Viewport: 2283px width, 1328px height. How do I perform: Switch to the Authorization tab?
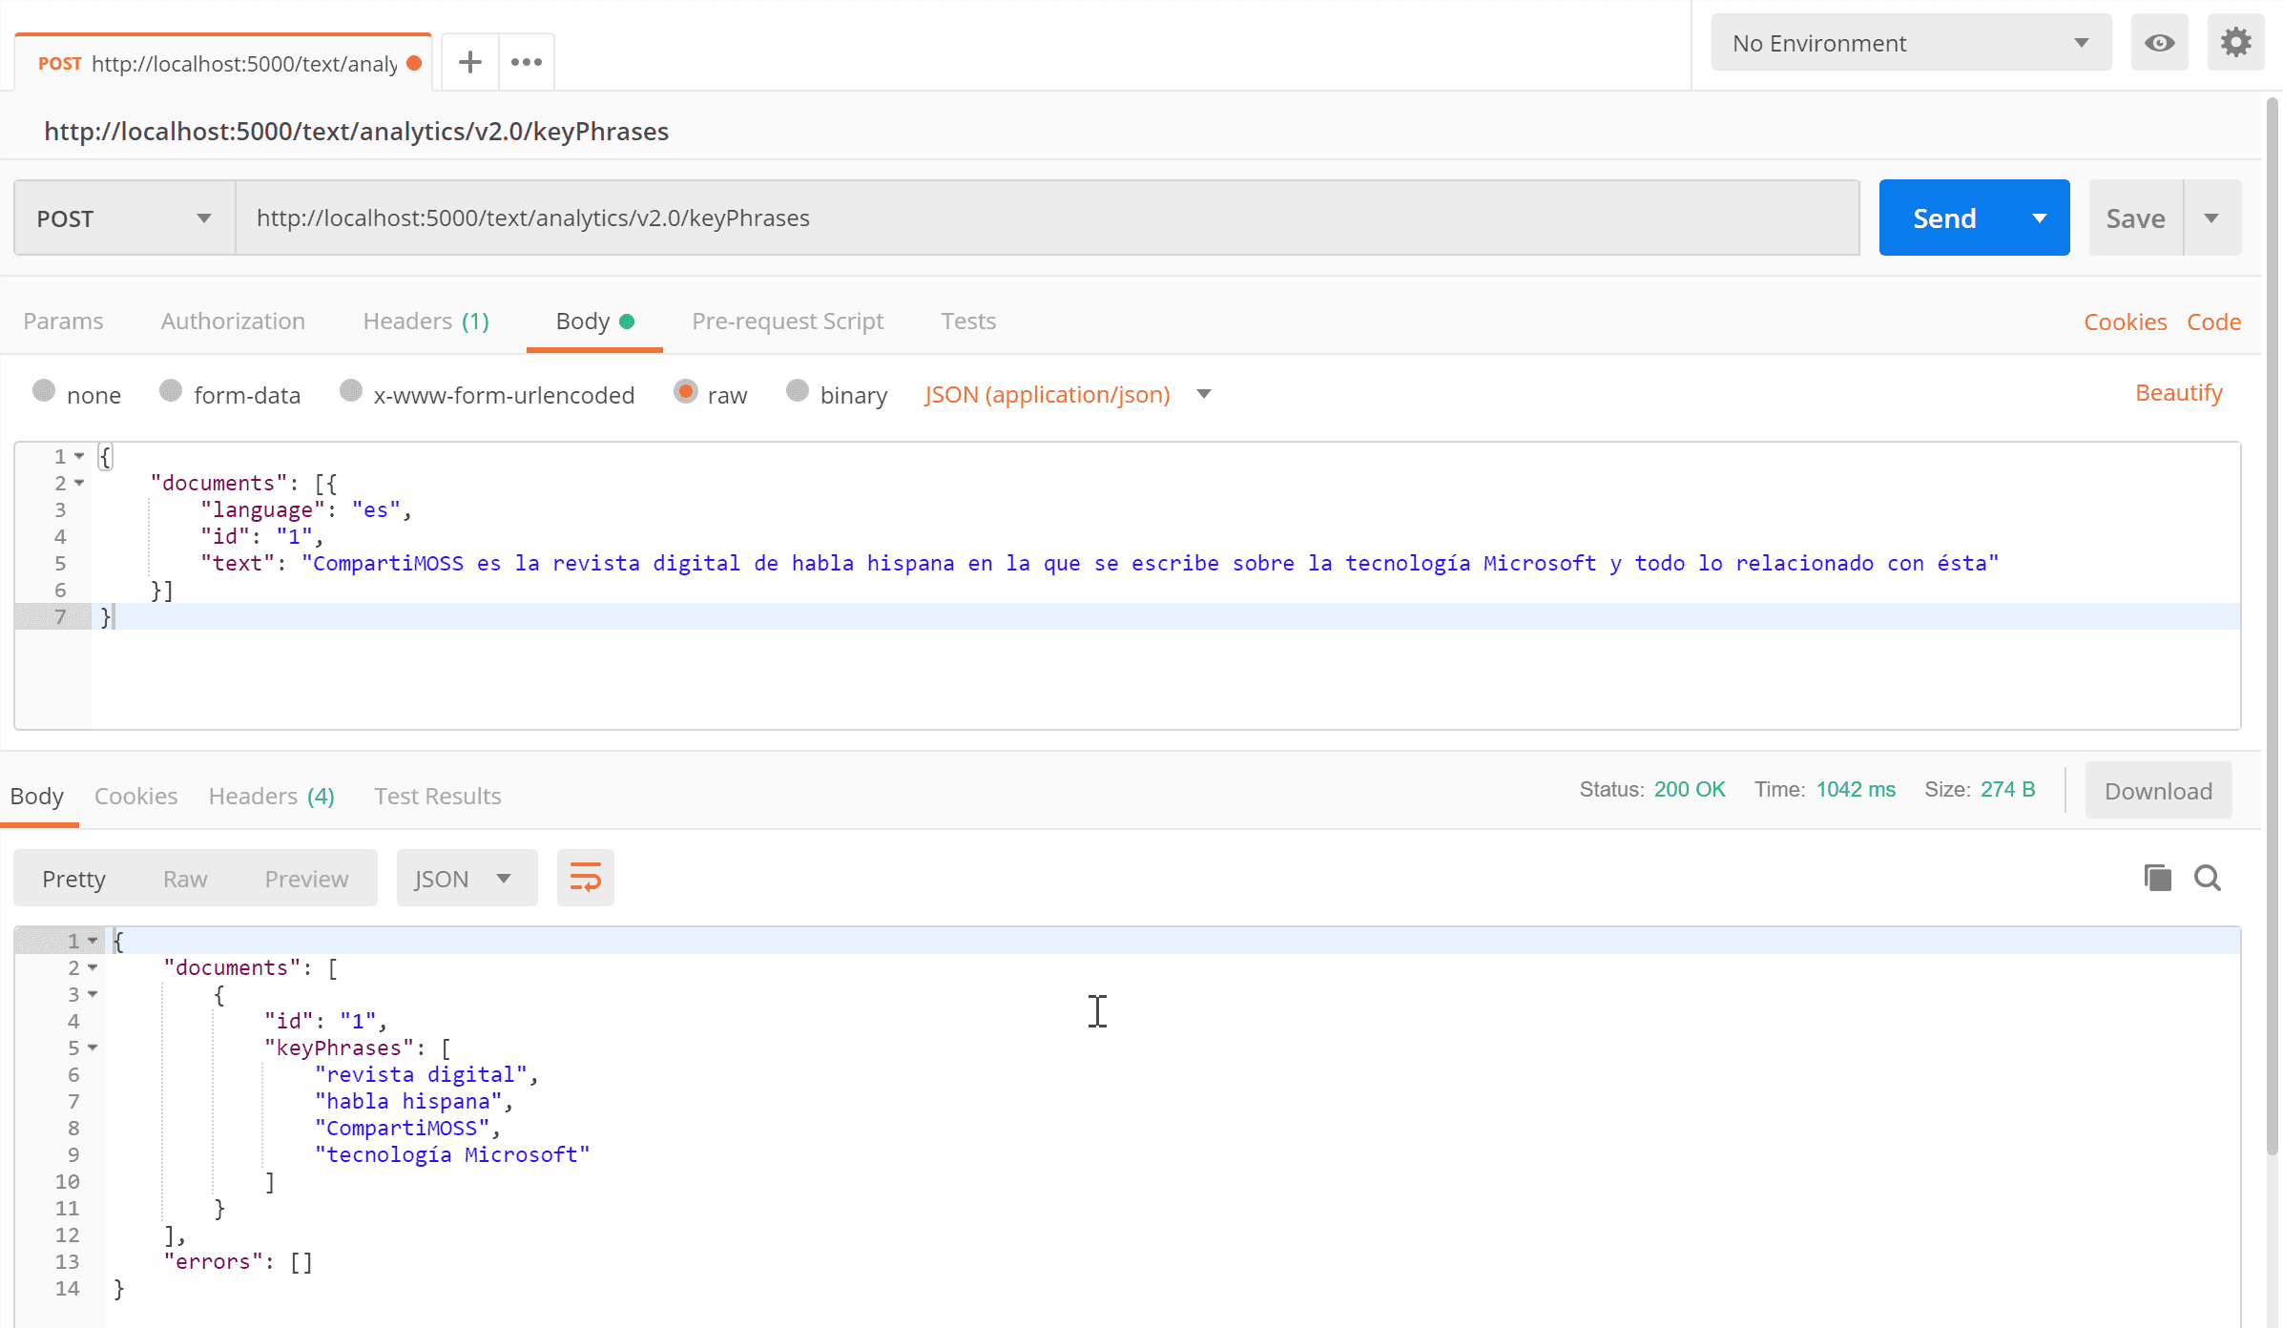click(x=233, y=321)
